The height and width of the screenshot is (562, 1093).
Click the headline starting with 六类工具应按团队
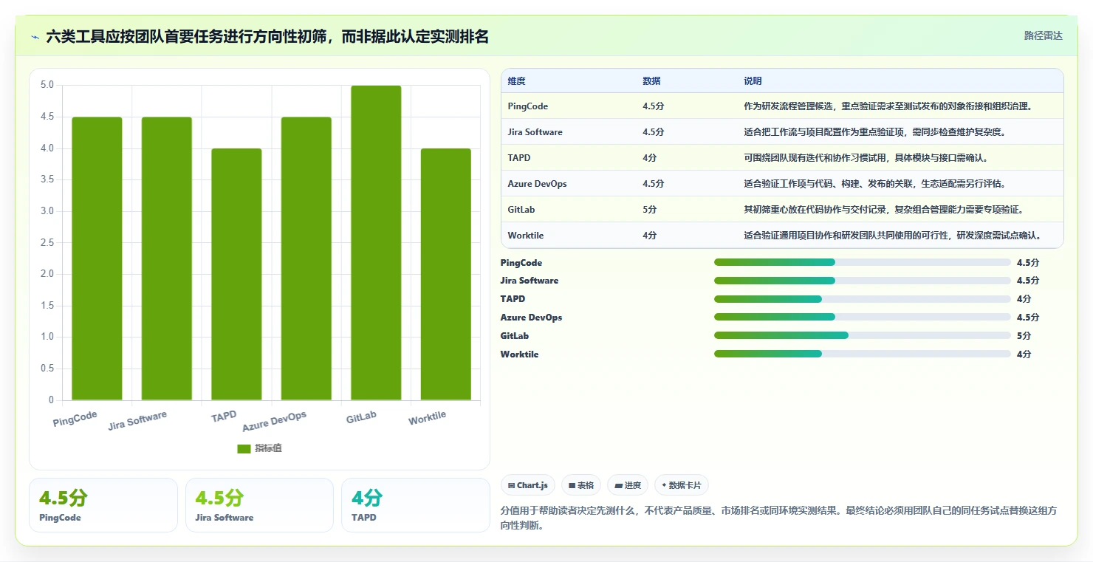[267, 36]
